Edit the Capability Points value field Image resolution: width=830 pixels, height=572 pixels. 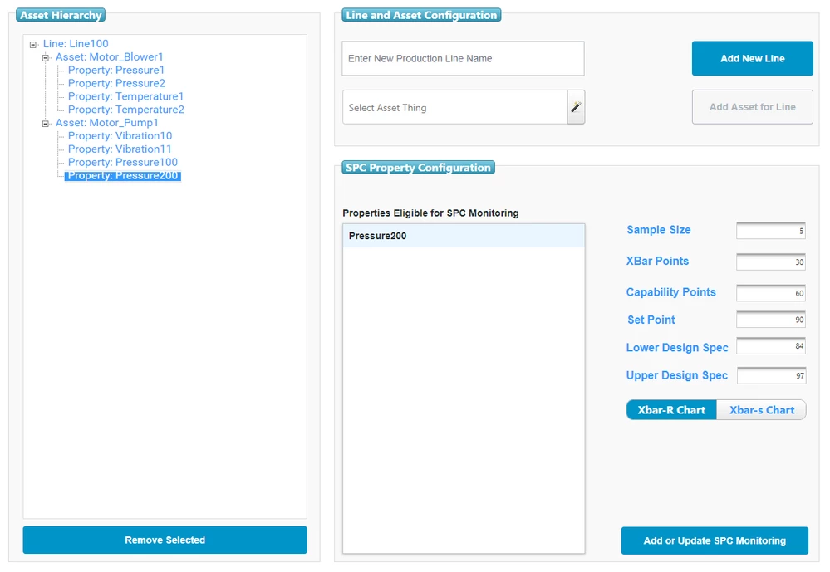771,293
